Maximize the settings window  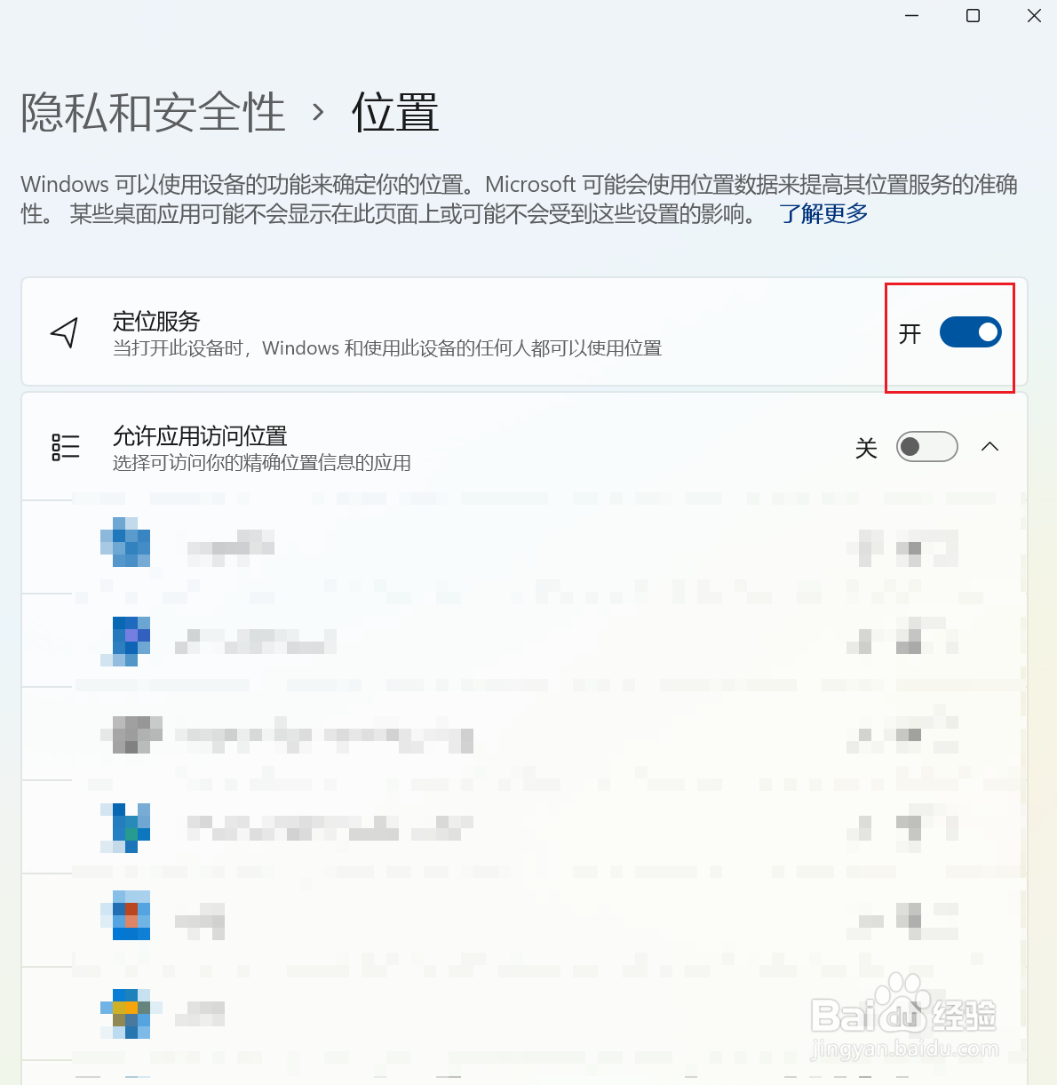973,16
